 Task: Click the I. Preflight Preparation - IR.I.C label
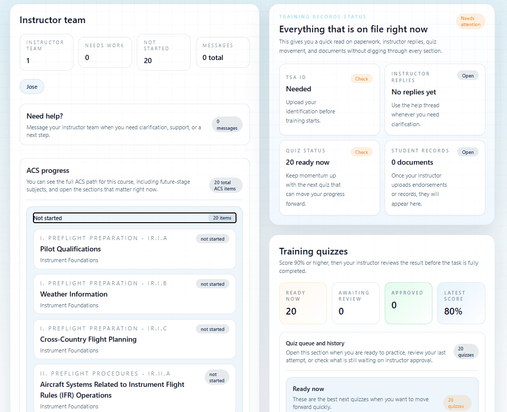[x=103, y=328]
